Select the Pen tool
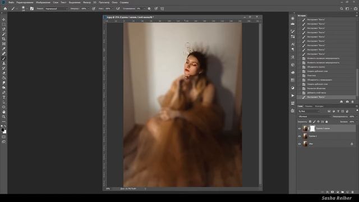The width and height of the screenshot is (359, 202). tap(4, 93)
